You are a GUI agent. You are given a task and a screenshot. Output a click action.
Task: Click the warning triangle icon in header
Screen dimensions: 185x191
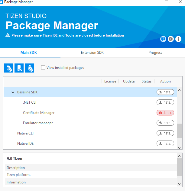click(x=8, y=35)
